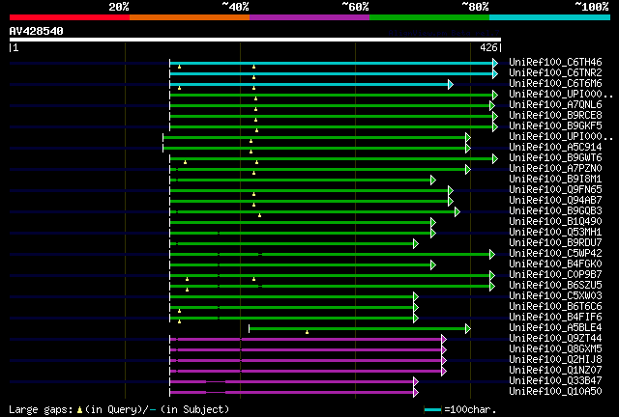
Task: Click the 426 end position label
Action: (488, 47)
